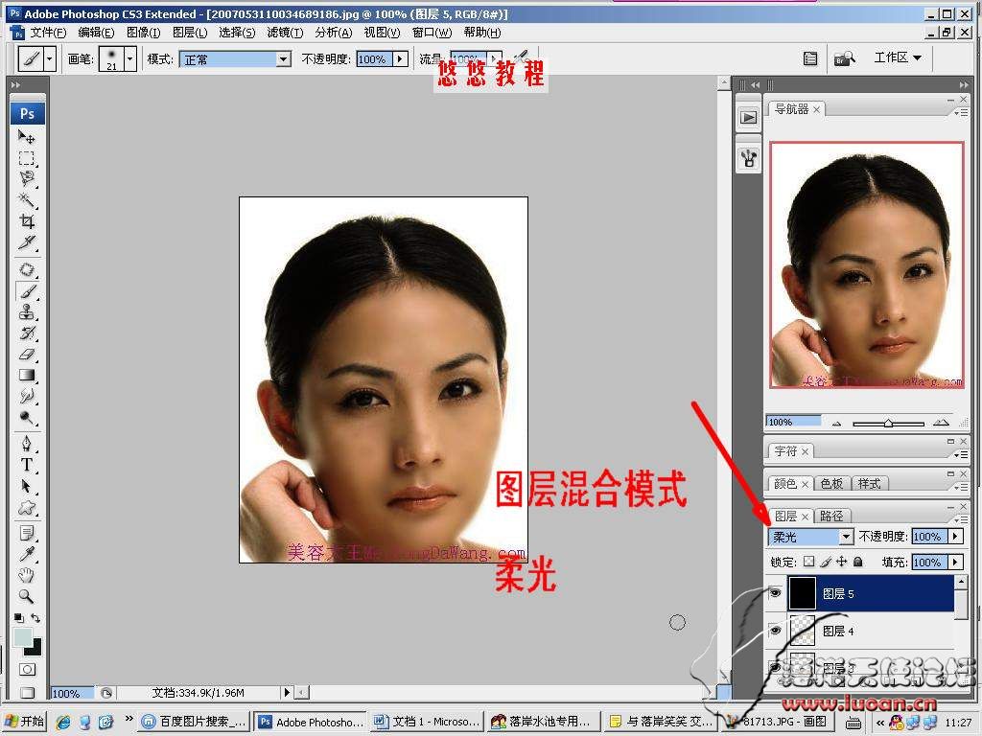Click the background color swatch

[35, 649]
